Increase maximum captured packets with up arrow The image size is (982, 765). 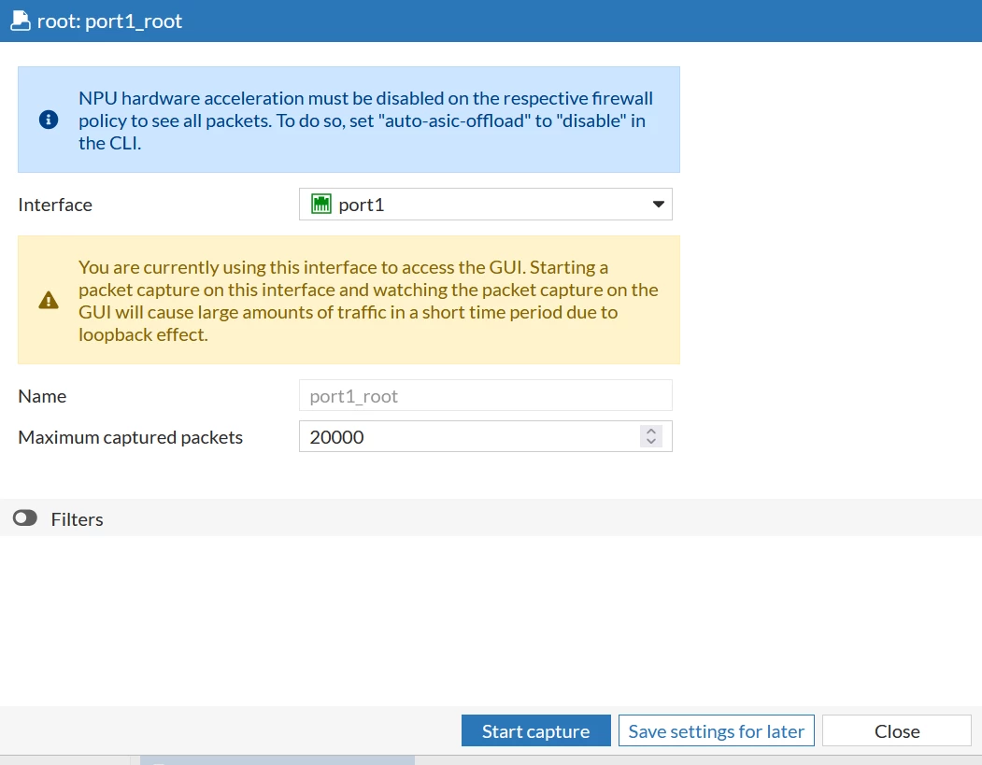650,432
